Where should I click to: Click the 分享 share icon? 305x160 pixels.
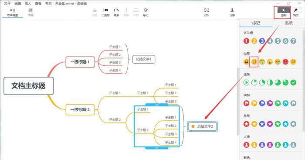click(232, 12)
